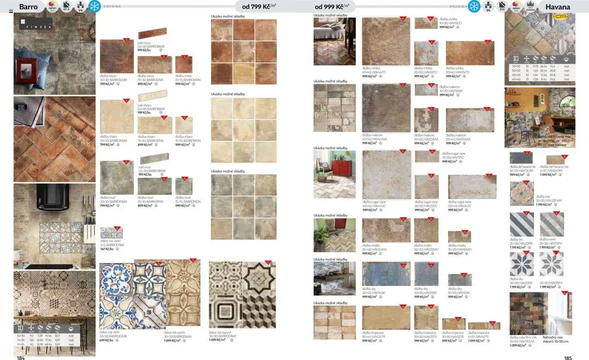This screenshot has height=360, width=589.
Task: Select the dlažba sky 20×40 blue tile
Action: (386, 274)
